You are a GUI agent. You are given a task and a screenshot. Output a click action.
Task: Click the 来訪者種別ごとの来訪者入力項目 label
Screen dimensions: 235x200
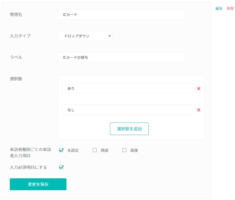(x=30, y=153)
